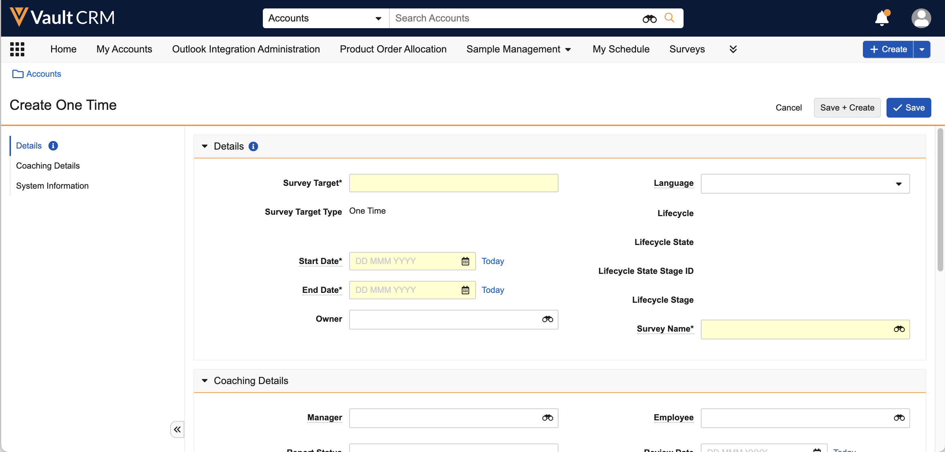Image resolution: width=945 pixels, height=452 pixels.
Task: Click the notification bell icon
Action: [881, 18]
